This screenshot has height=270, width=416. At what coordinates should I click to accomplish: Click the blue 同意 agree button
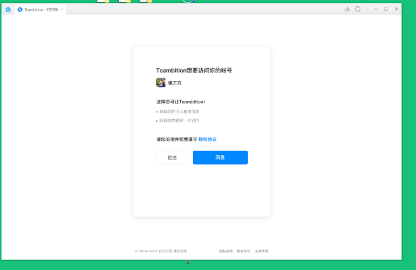(x=220, y=158)
